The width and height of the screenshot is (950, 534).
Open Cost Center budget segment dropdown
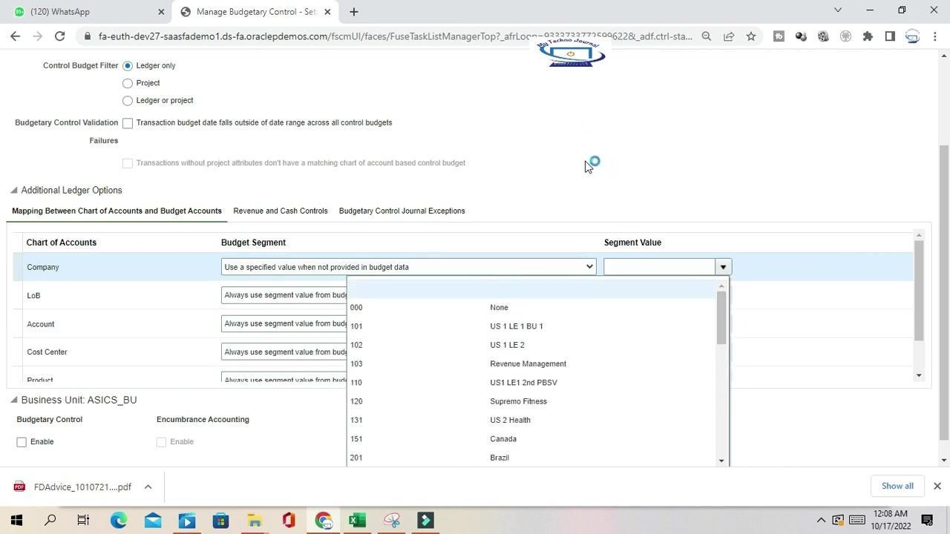click(x=284, y=352)
